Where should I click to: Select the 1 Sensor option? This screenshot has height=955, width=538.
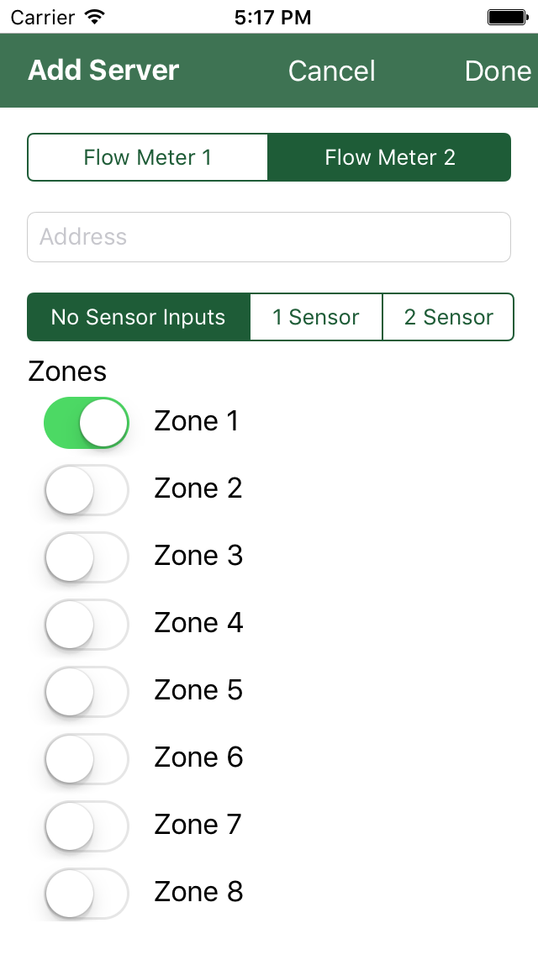(316, 317)
